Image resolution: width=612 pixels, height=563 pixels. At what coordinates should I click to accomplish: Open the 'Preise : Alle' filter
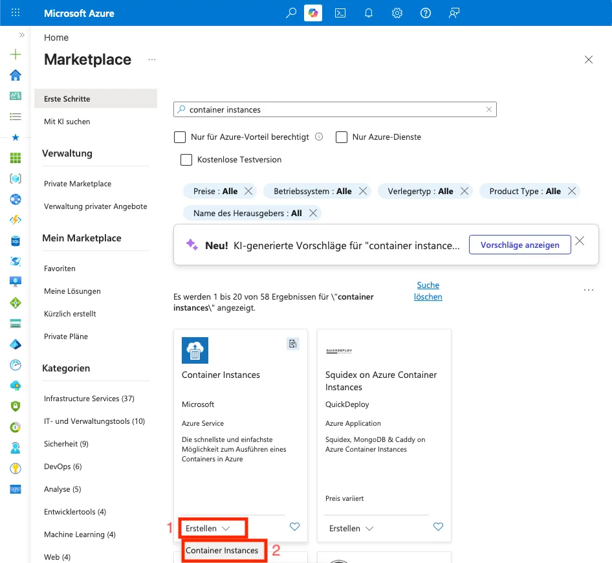click(x=215, y=192)
